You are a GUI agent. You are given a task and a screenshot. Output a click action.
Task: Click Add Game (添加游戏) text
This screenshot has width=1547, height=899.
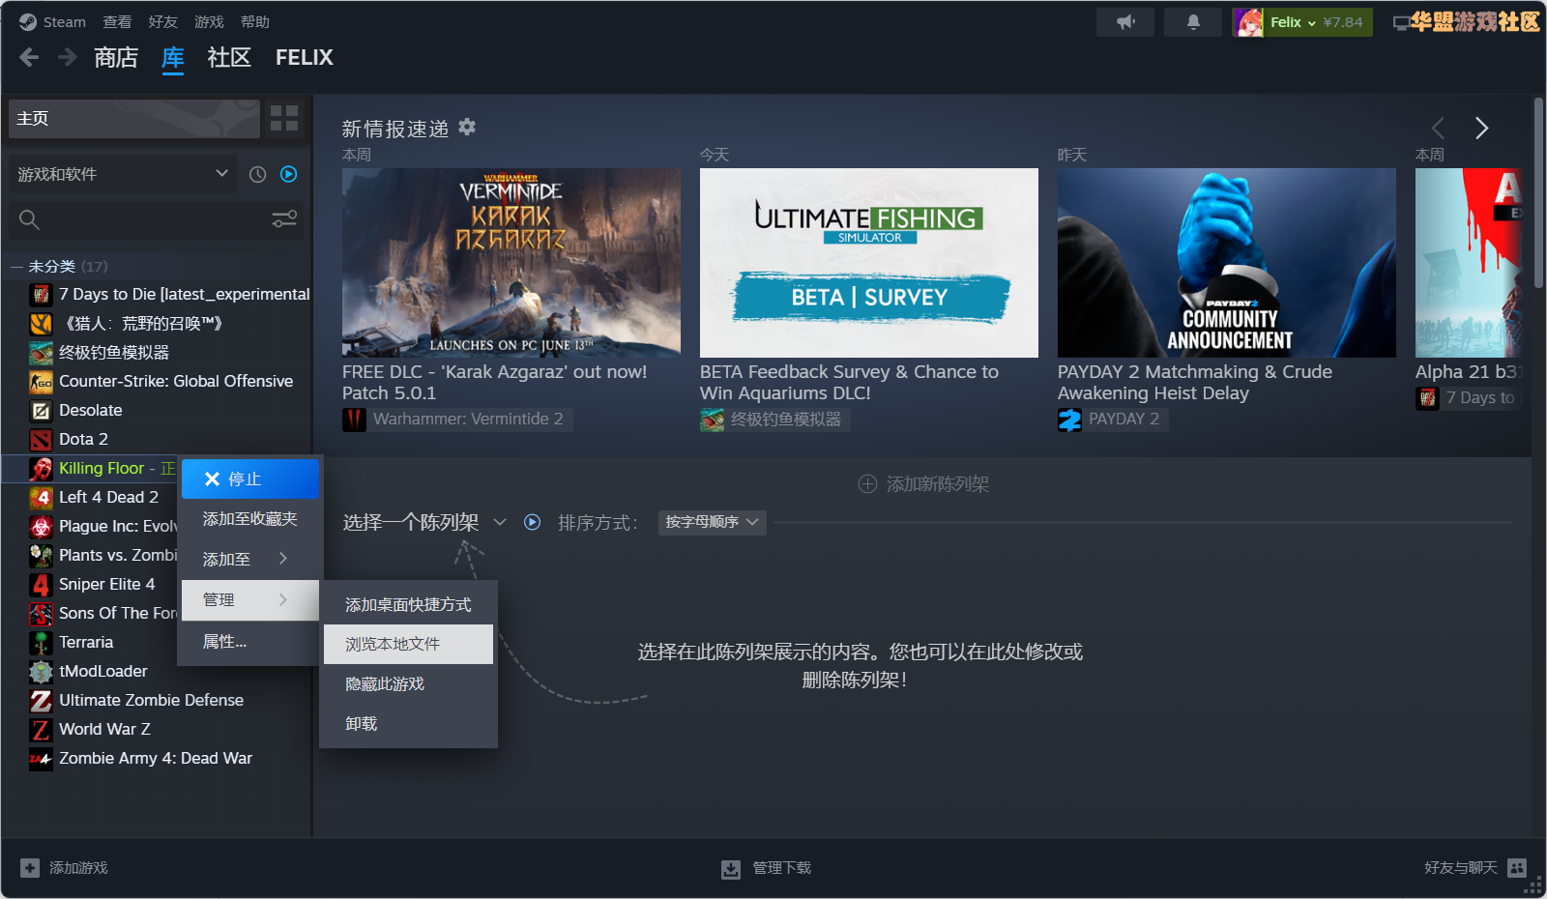[78, 868]
